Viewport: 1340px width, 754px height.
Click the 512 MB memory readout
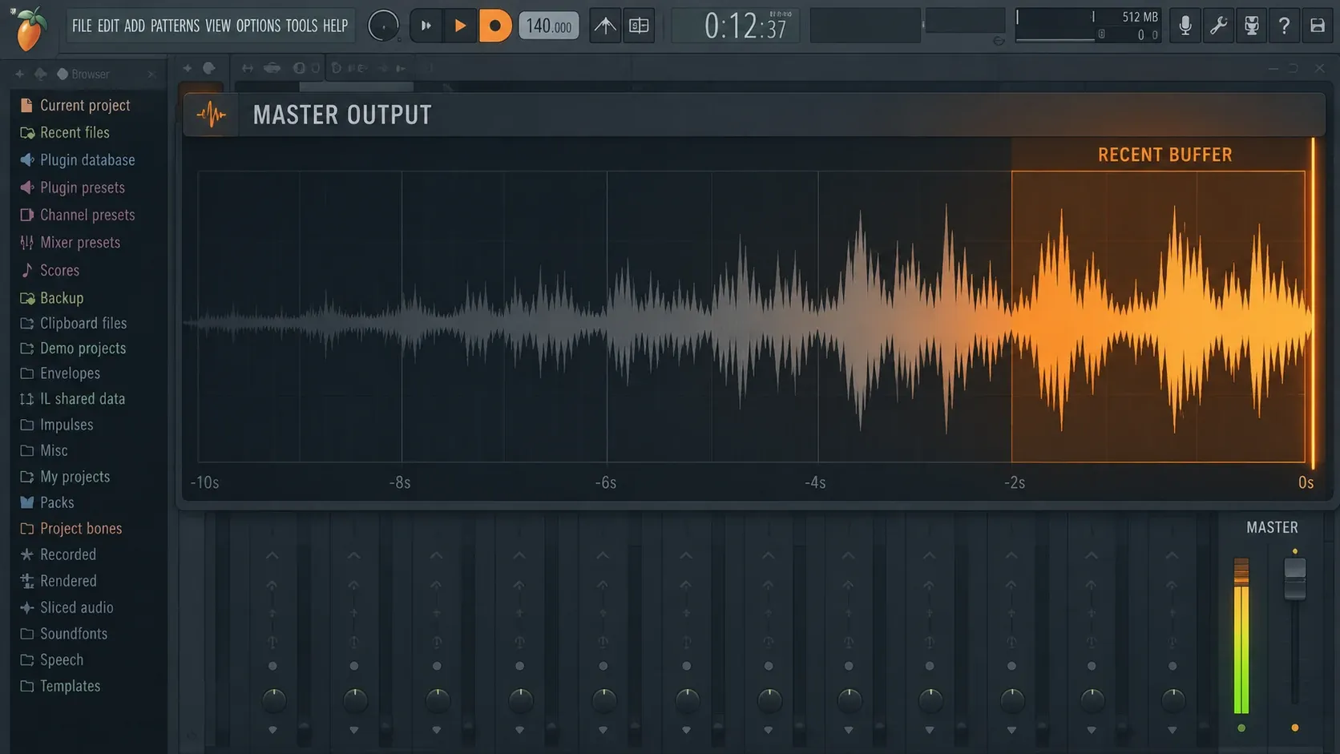pos(1140,17)
